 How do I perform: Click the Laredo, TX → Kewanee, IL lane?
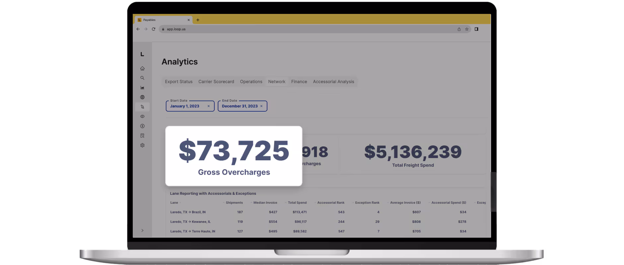(190, 222)
